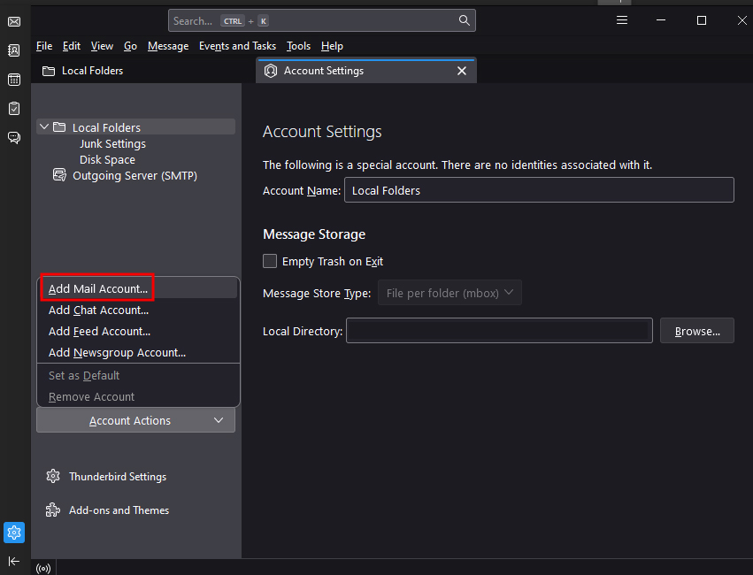Select Outgoing Server (SMTP) entry

click(x=134, y=176)
